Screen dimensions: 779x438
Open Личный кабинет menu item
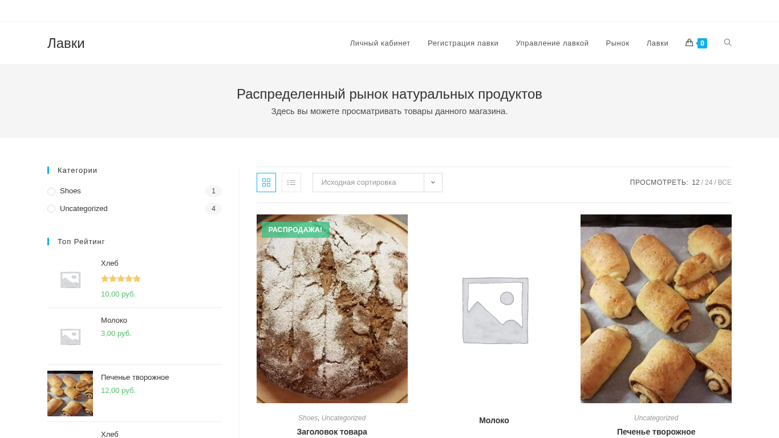click(x=380, y=43)
